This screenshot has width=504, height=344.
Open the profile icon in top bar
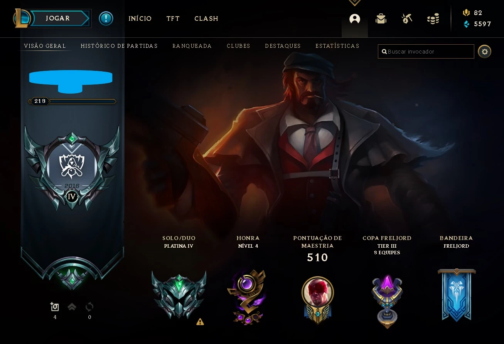355,18
